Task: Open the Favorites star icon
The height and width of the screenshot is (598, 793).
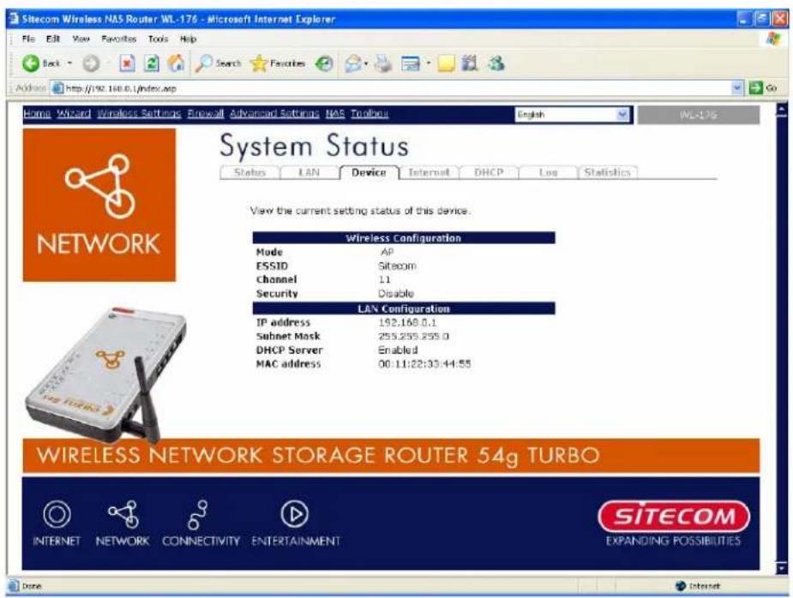Action: pyautogui.click(x=258, y=63)
